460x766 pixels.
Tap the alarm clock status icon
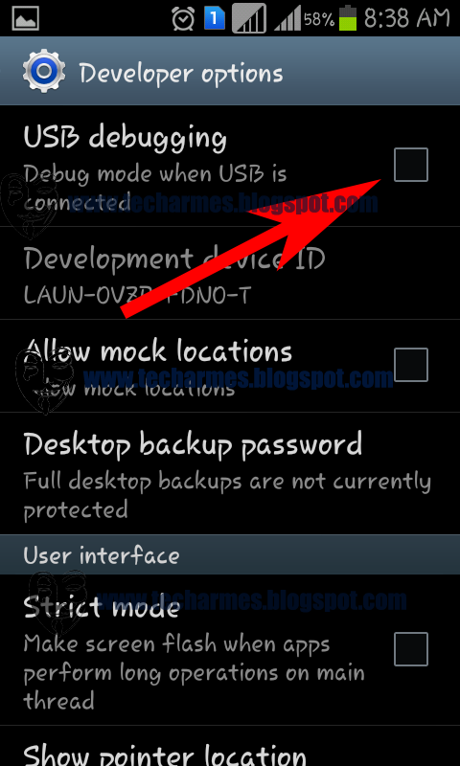click(x=184, y=18)
